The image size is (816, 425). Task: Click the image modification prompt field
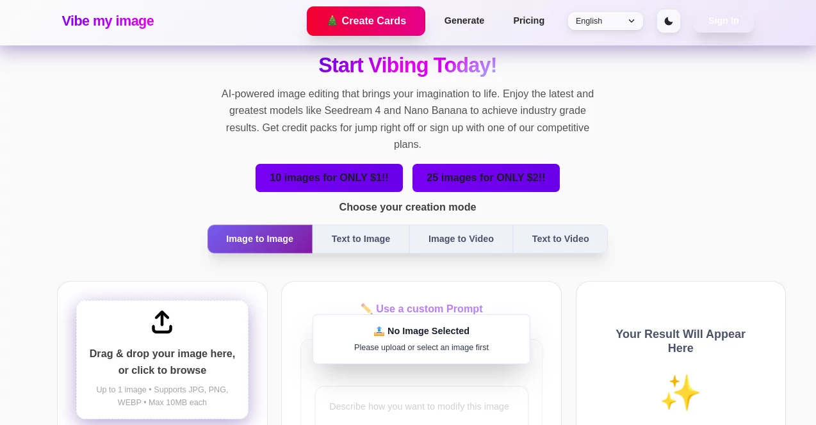coord(421,406)
